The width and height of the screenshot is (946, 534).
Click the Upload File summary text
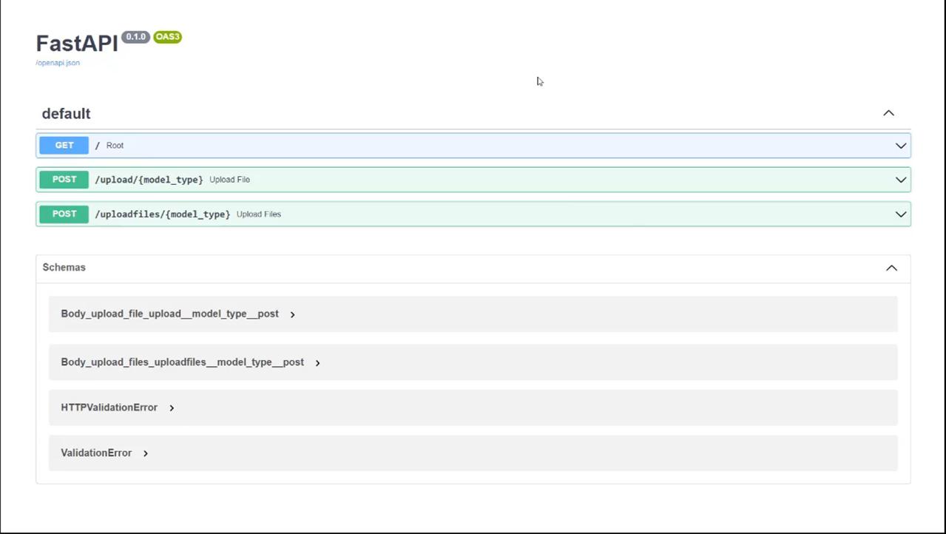pyautogui.click(x=229, y=180)
